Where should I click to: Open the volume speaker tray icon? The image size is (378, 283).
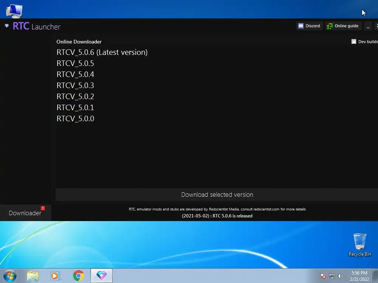[340, 276]
